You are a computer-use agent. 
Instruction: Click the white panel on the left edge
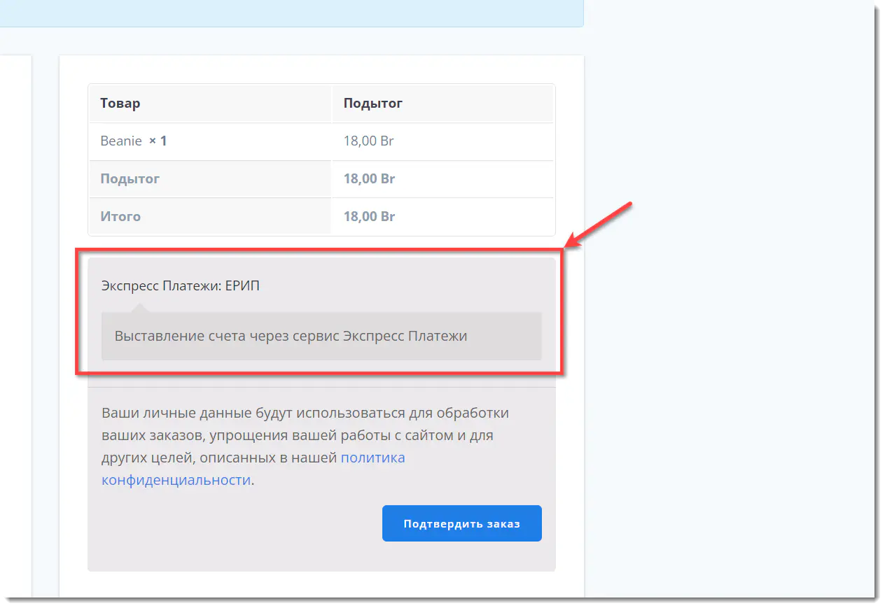[15, 315]
